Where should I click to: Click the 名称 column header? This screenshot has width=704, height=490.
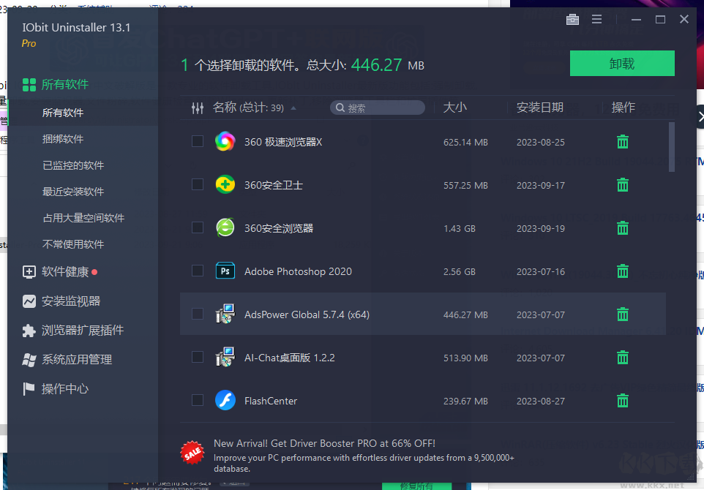[x=225, y=108]
